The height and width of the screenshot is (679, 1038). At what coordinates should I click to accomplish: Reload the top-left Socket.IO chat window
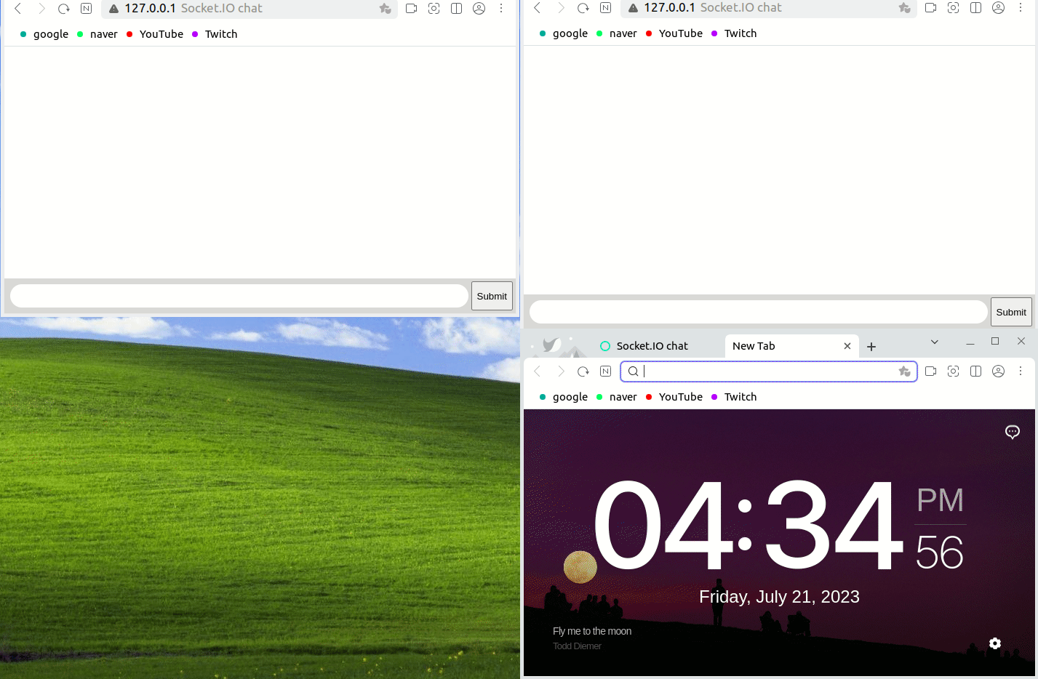tap(64, 9)
